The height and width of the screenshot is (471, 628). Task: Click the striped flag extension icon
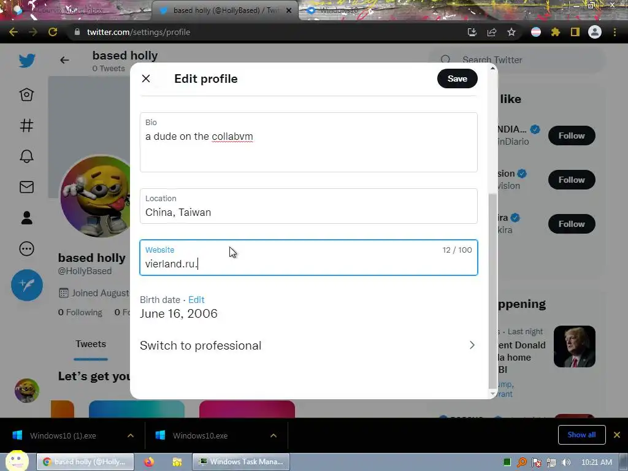click(x=536, y=32)
